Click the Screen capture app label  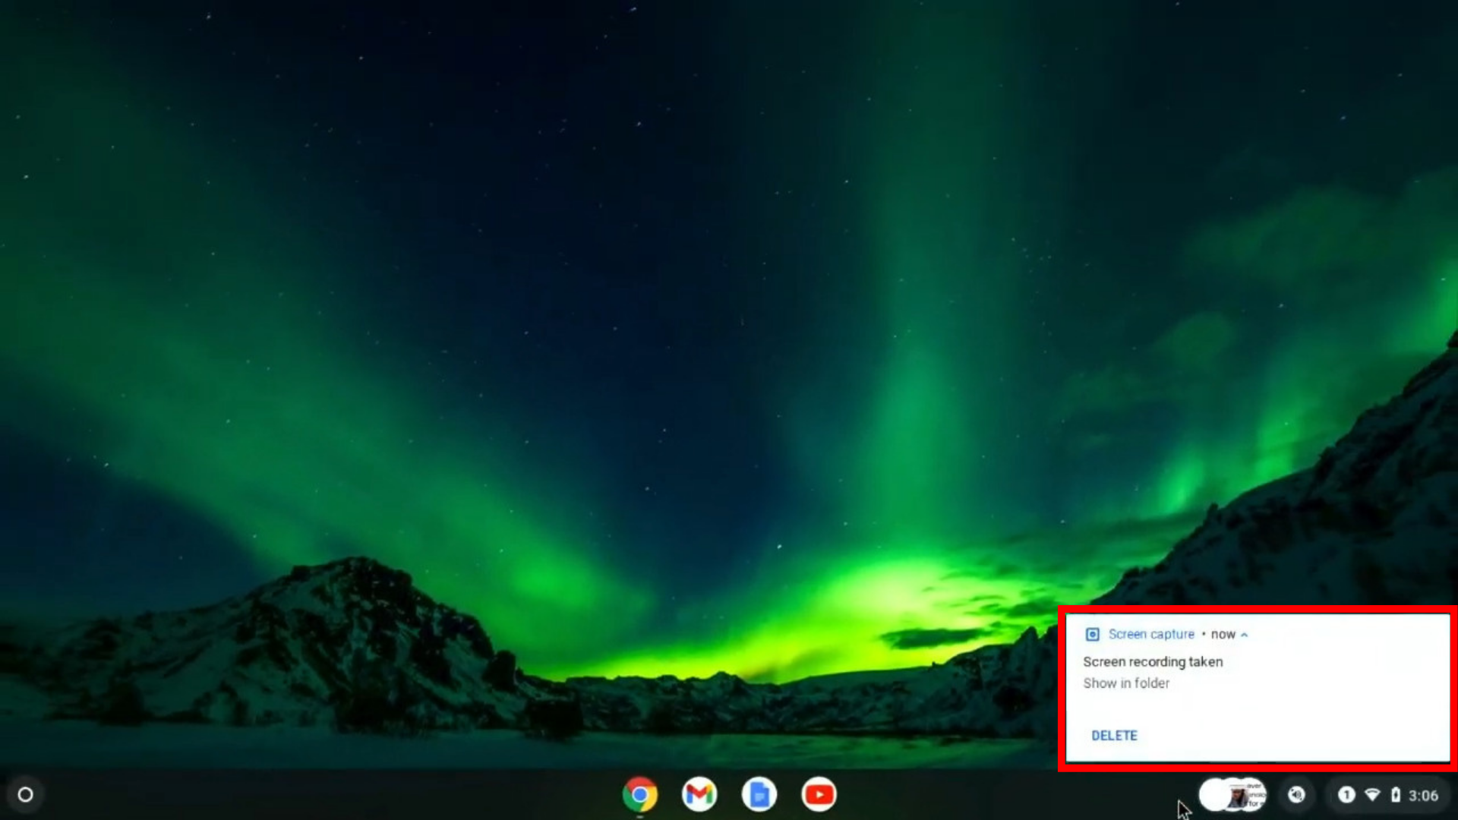[1151, 634]
